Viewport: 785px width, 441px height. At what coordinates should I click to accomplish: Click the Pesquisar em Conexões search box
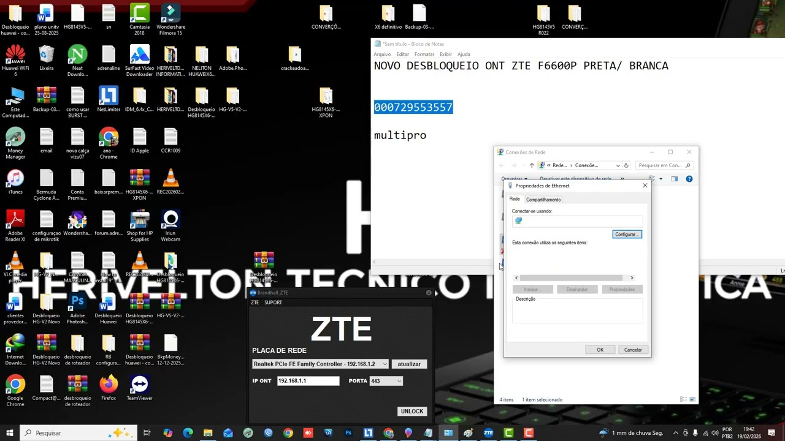[x=664, y=165]
